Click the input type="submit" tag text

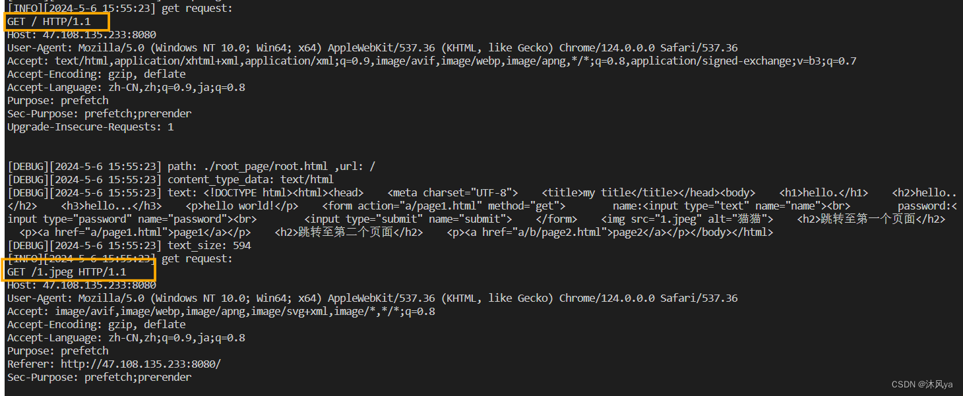(408, 219)
